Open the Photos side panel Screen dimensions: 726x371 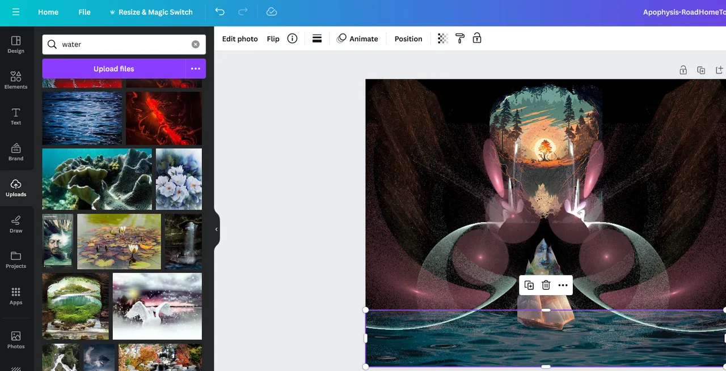pyautogui.click(x=16, y=340)
